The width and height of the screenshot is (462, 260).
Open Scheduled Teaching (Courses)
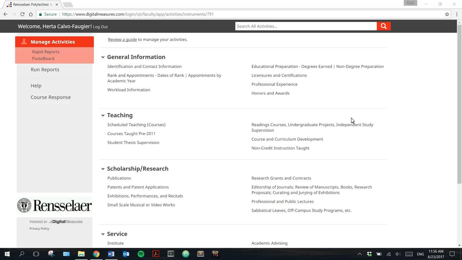[136, 125]
